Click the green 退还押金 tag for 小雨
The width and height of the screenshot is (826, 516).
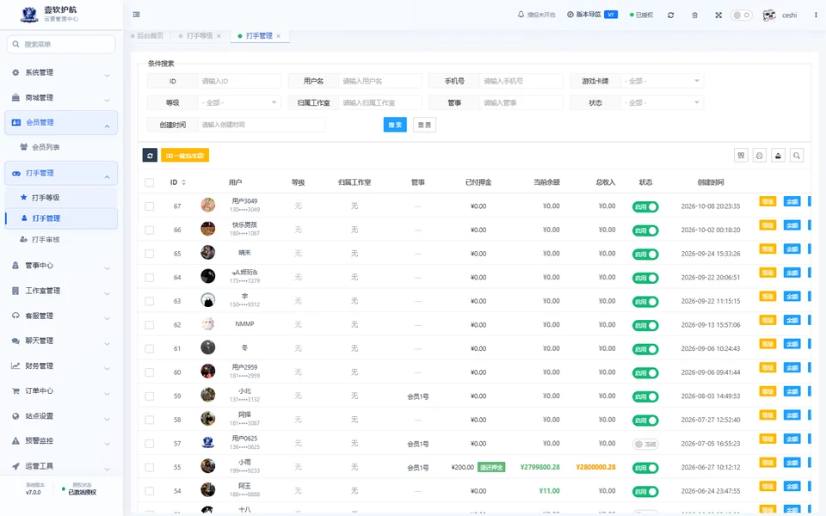coord(491,468)
